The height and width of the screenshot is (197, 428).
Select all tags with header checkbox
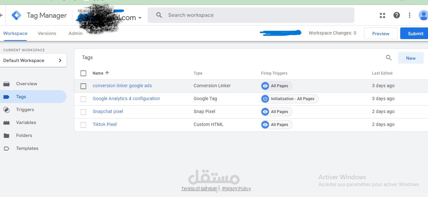(83, 73)
